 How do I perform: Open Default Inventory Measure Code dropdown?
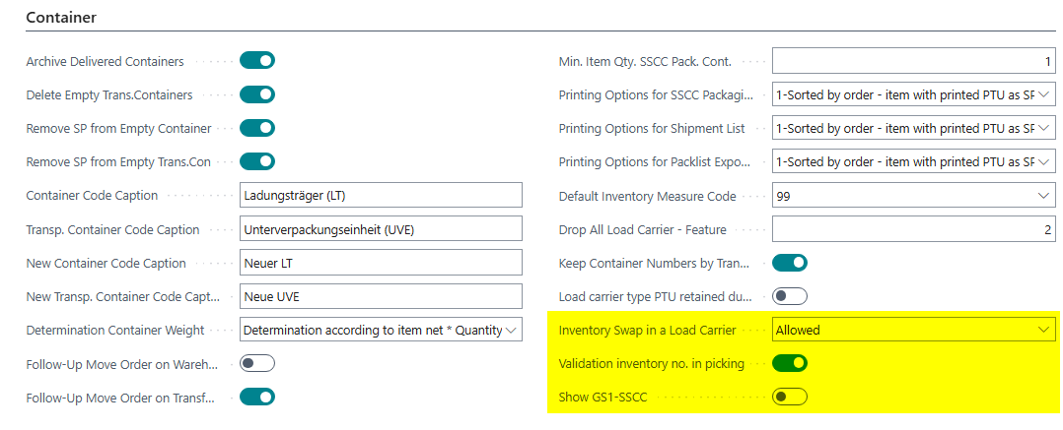pyautogui.click(x=1044, y=196)
